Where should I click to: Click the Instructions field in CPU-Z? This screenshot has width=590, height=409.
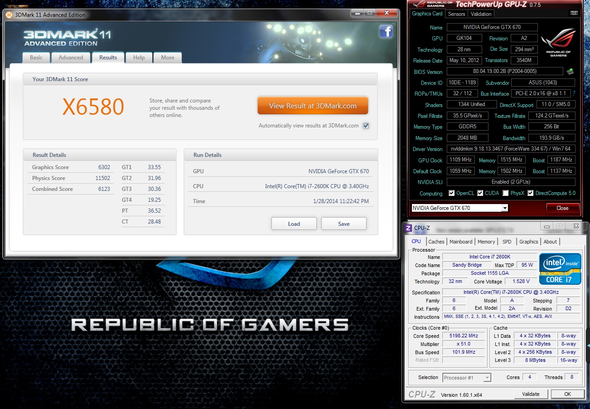(511, 316)
